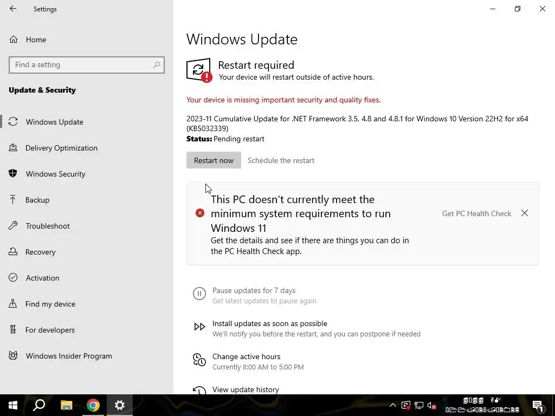Click the Windows Update tray icon
The height and width of the screenshot is (416, 555).
click(x=405, y=405)
